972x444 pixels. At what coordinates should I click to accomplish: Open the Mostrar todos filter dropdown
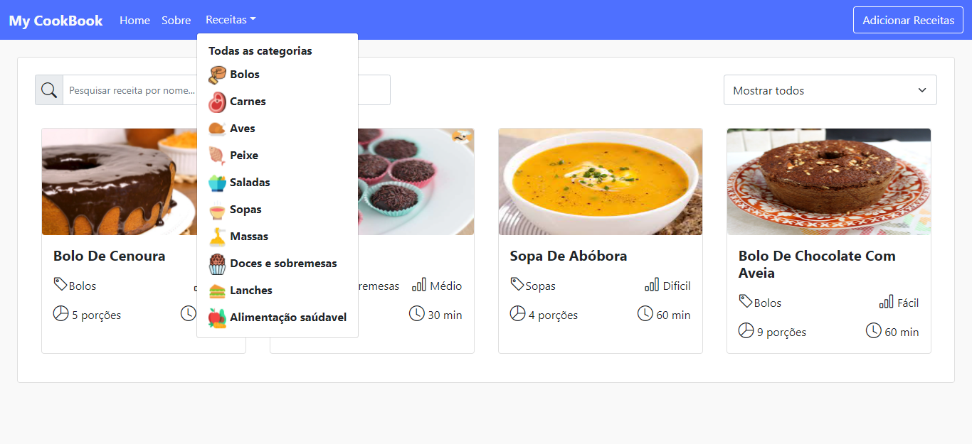(830, 90)
